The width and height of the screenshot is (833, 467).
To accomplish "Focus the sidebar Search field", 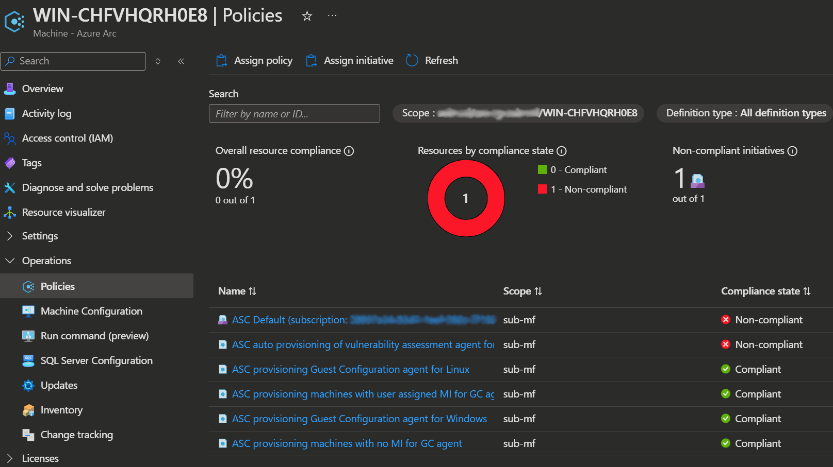I will [x=73, y=61].
